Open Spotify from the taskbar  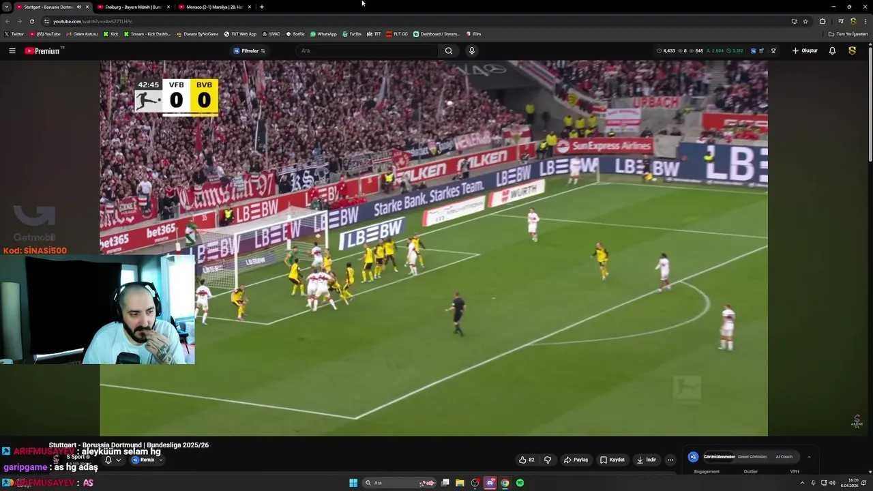(520, 483)
